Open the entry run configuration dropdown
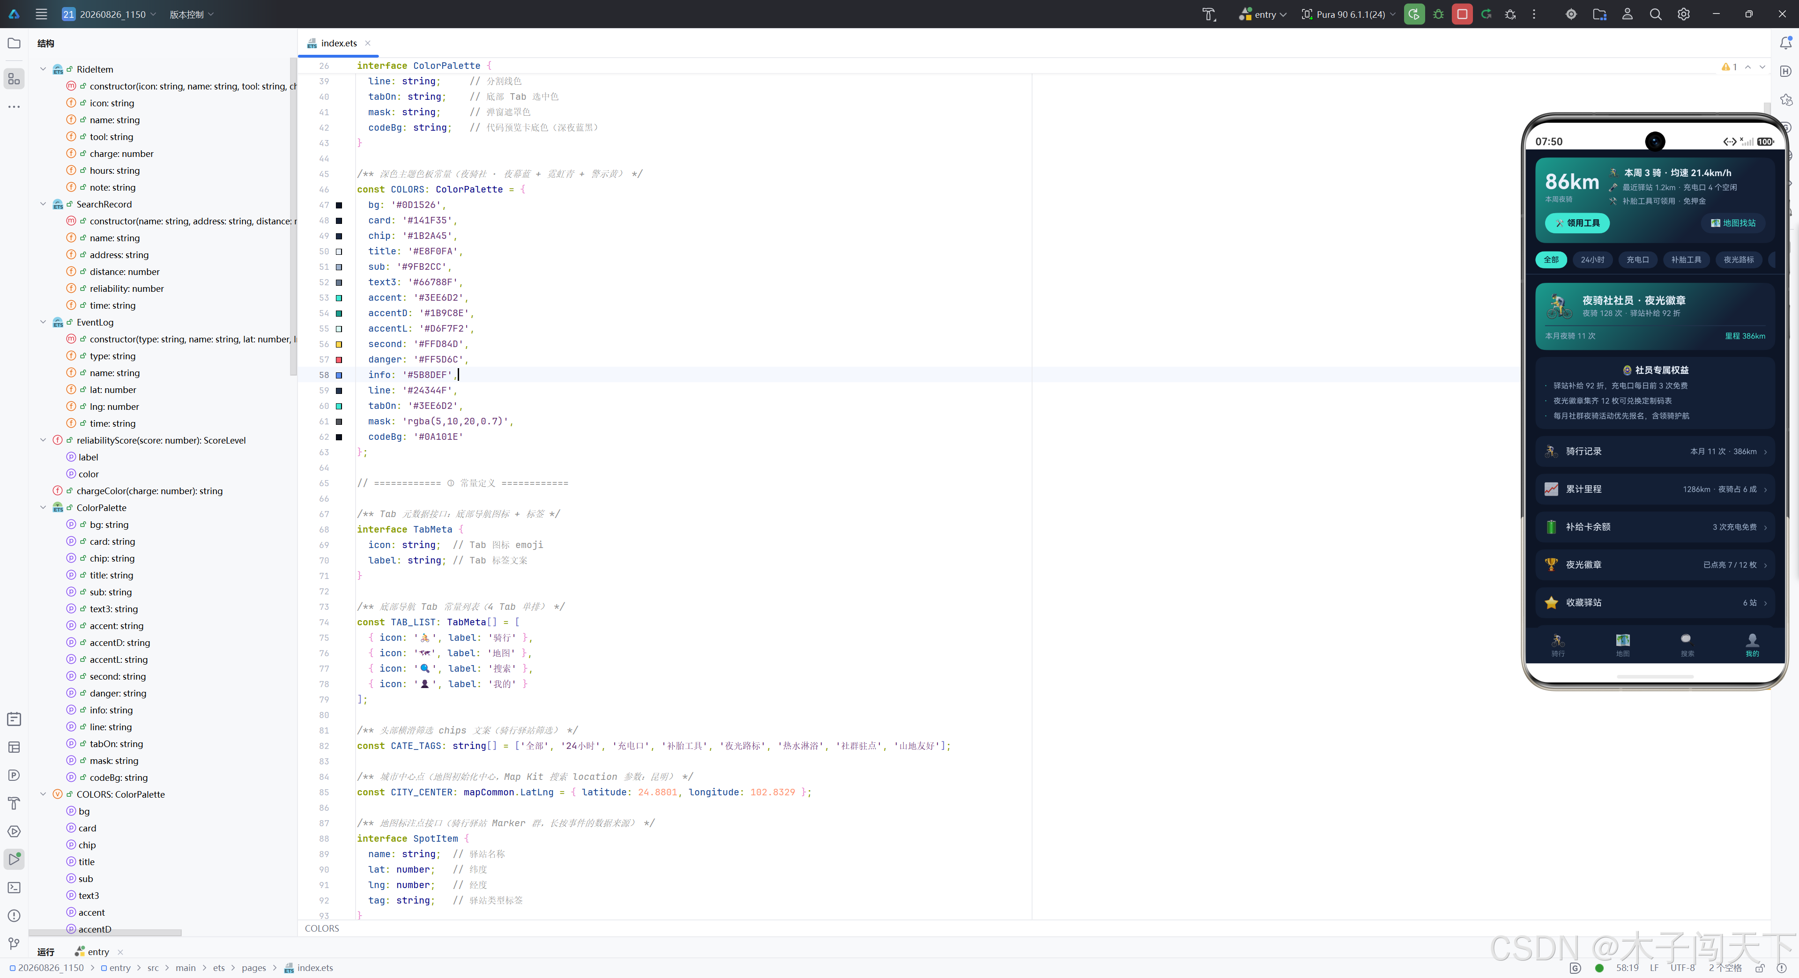This screenshot has width=1799, height=978. point(1263,14)
